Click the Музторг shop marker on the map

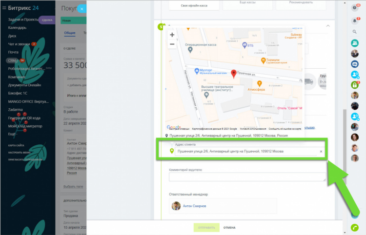click(x=197, y=71)
